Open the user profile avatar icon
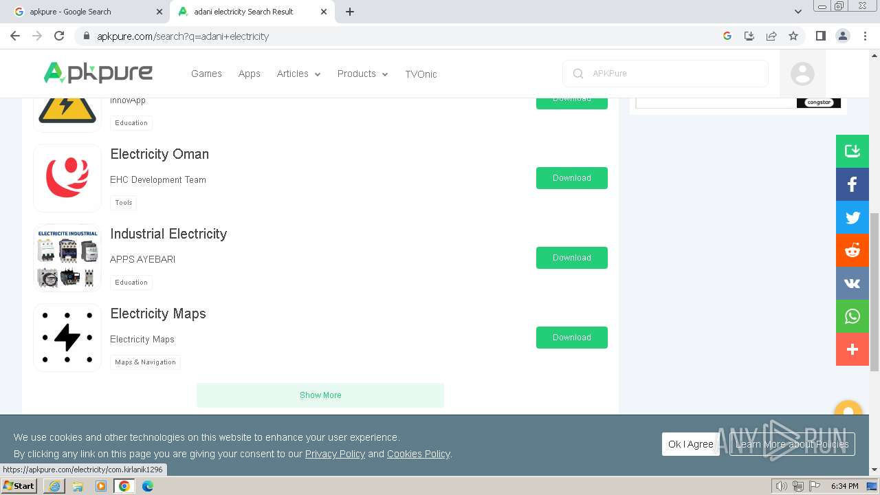 coord(802,74)
